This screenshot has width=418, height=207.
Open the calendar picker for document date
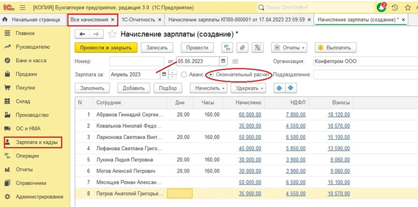(x=224, y=61)
